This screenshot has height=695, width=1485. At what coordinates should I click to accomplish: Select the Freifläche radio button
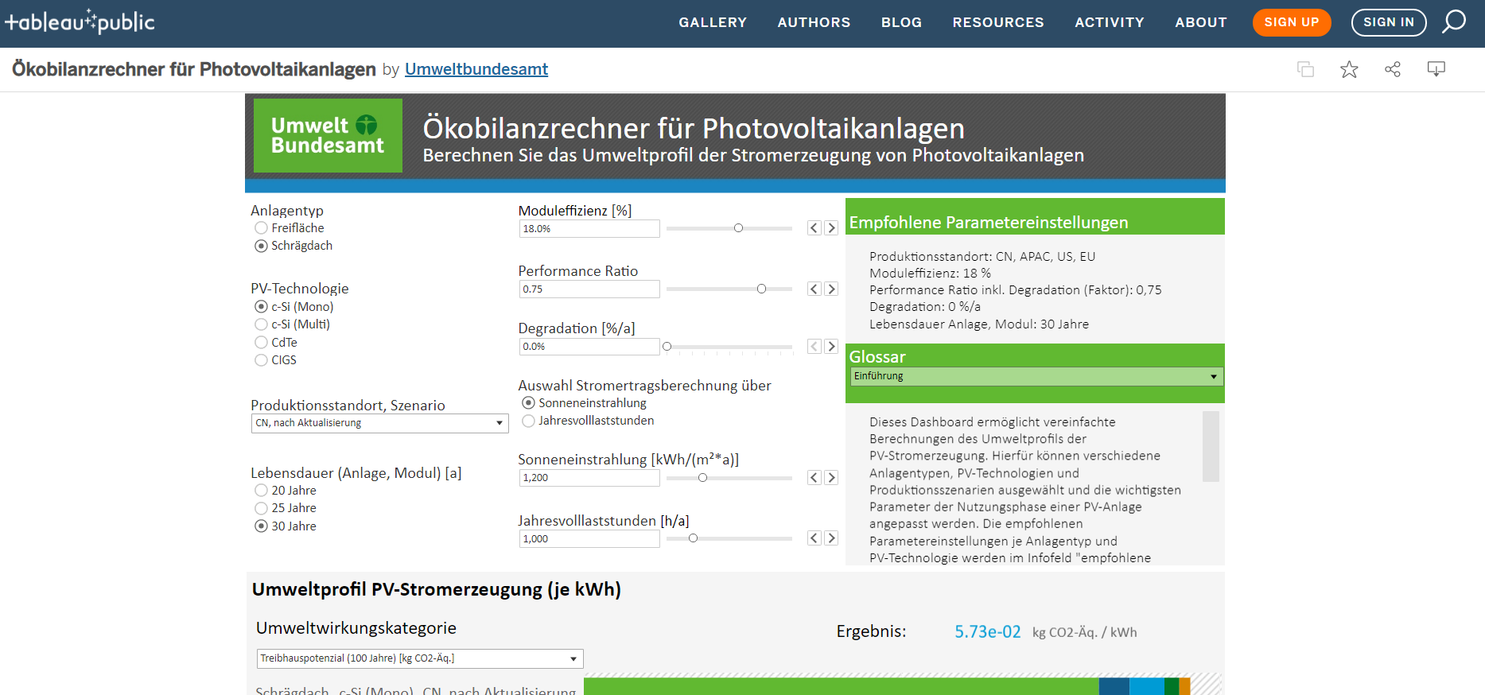click(x=261, y=228)
